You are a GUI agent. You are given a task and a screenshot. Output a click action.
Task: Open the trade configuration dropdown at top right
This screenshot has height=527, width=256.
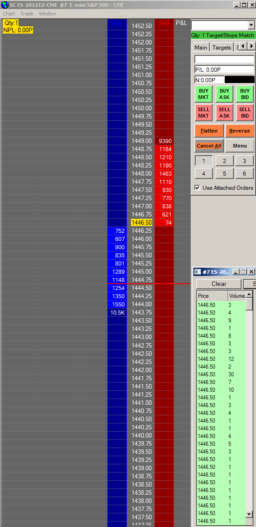click(x=251, y=25)
